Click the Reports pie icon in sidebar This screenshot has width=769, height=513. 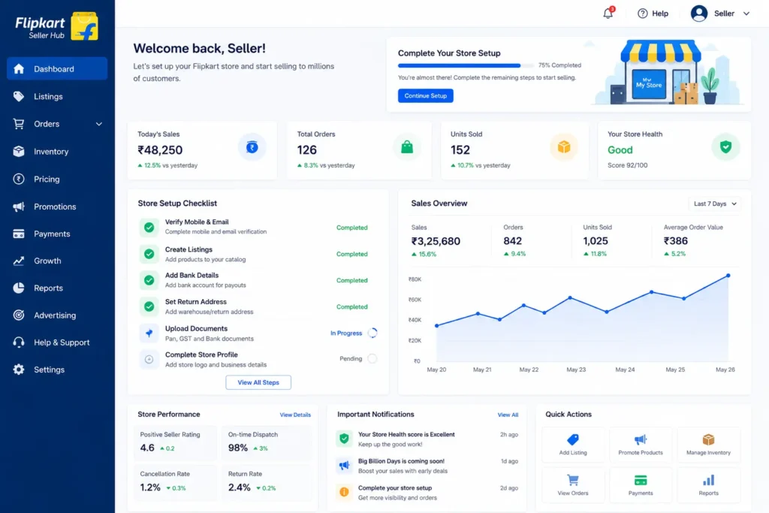click(x=19, y=288)
